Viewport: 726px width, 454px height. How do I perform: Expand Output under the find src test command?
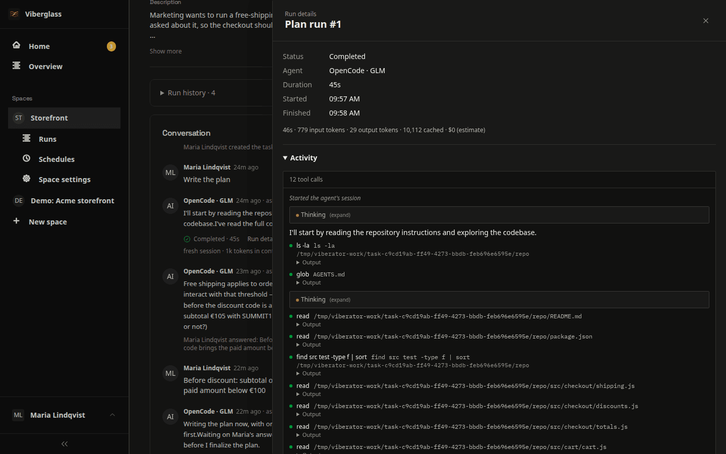[309, 373]
